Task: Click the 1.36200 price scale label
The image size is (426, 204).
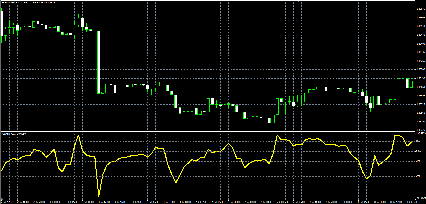Action: pyautogui.click(x=421, y=69)
